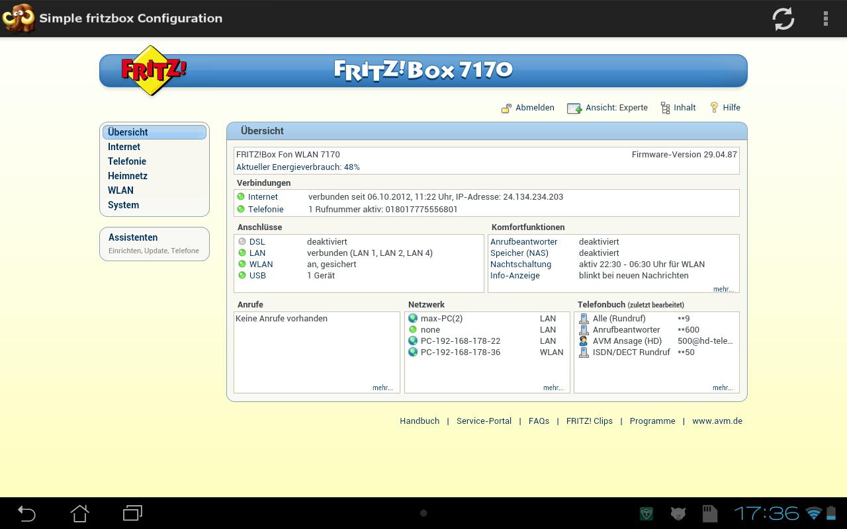
Task: Tap the SD card notification icon
Action: [709, 514]
